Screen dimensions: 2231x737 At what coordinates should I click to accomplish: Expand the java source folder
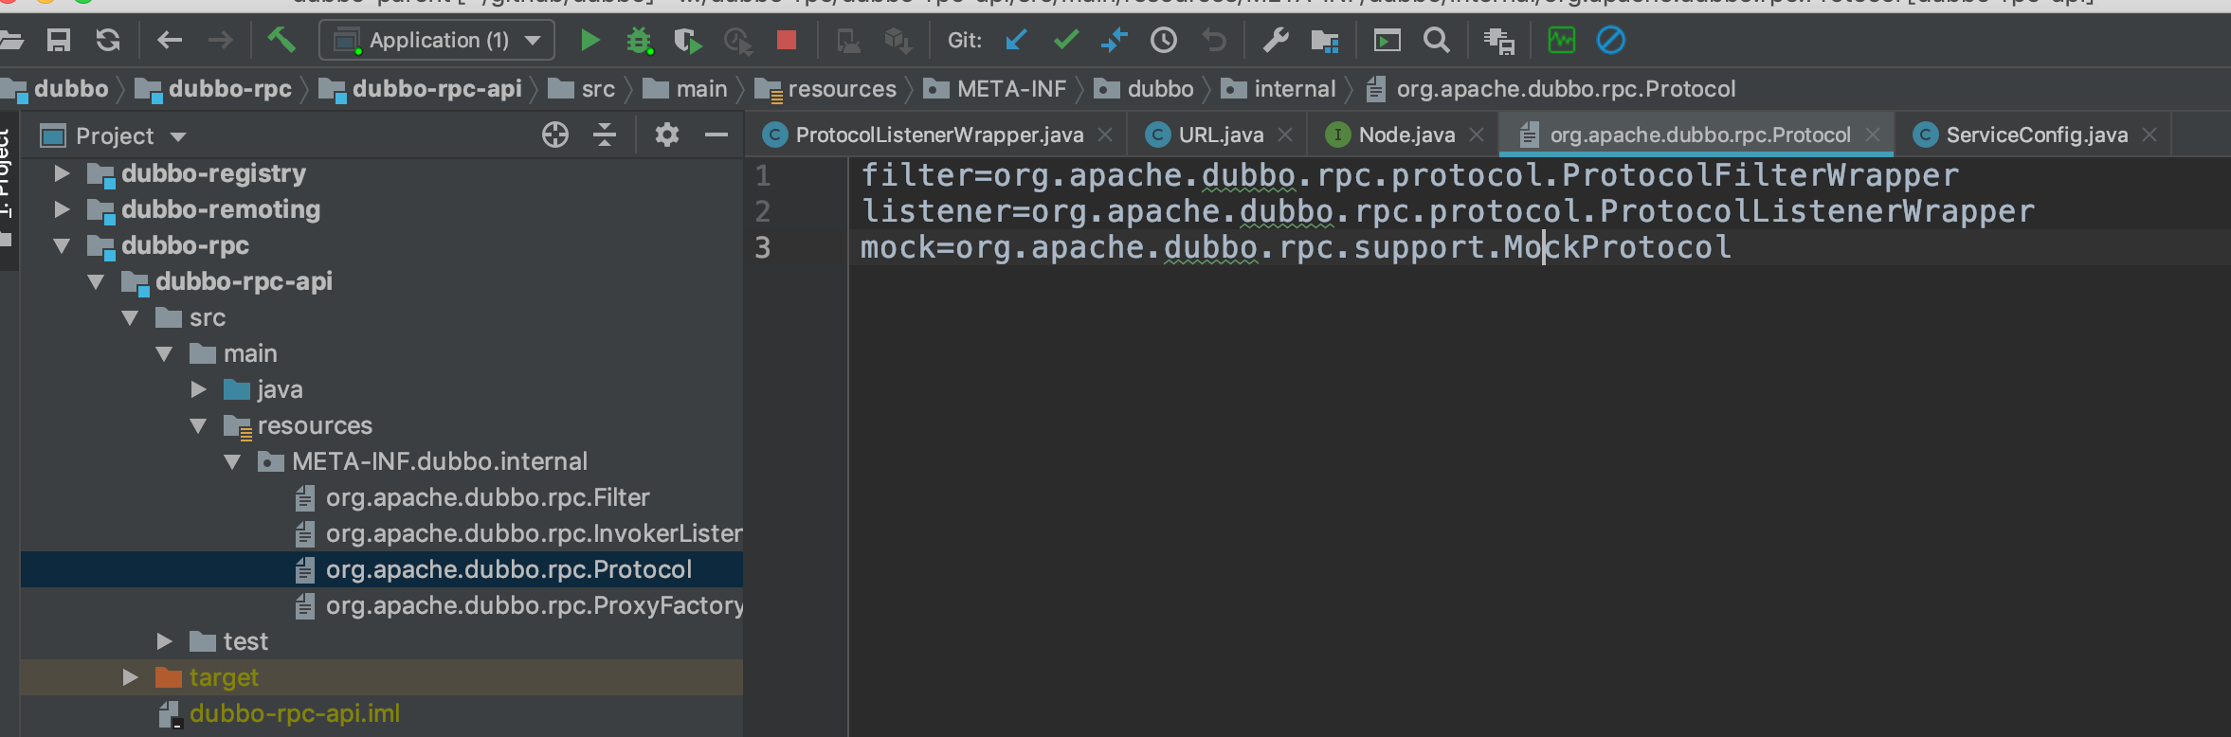coord(198,389)
